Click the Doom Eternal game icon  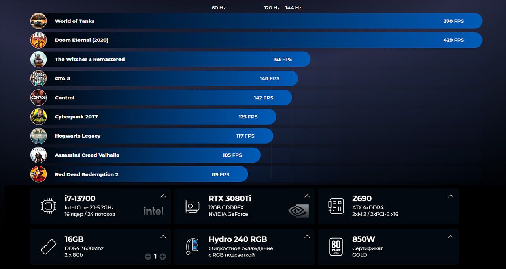pos(39,40)
